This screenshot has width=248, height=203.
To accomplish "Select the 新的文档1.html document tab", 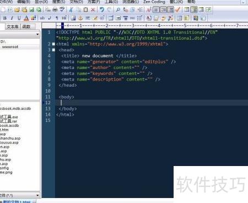I will coord(17,201).
